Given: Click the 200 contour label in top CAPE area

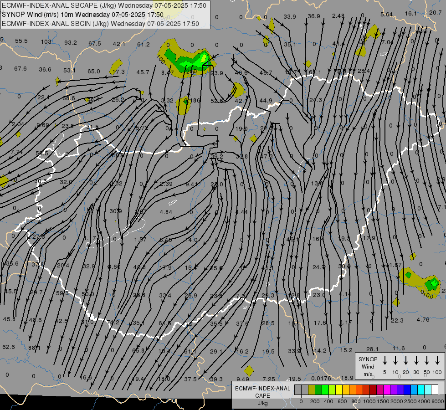Looking at the screenshot, I should (191, 71).
